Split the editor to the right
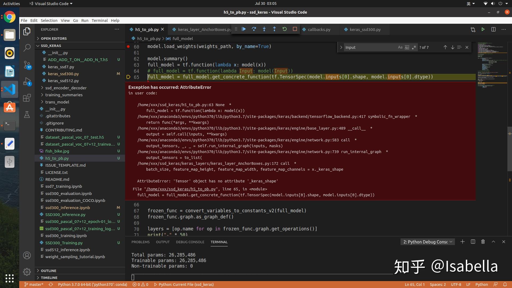This screenshot has height=288, width=512. (493, 29)
